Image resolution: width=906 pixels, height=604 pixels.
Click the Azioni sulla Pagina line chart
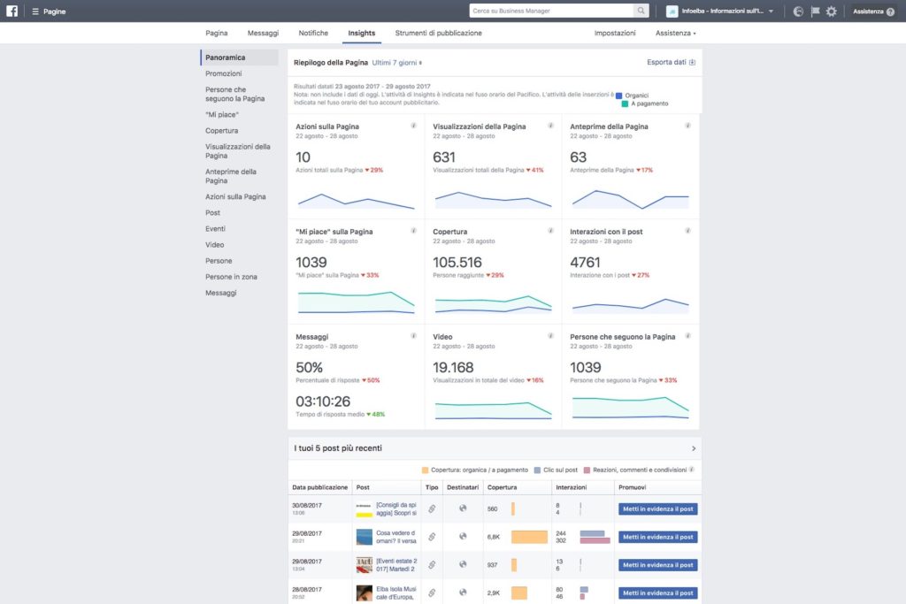(356, 201)
